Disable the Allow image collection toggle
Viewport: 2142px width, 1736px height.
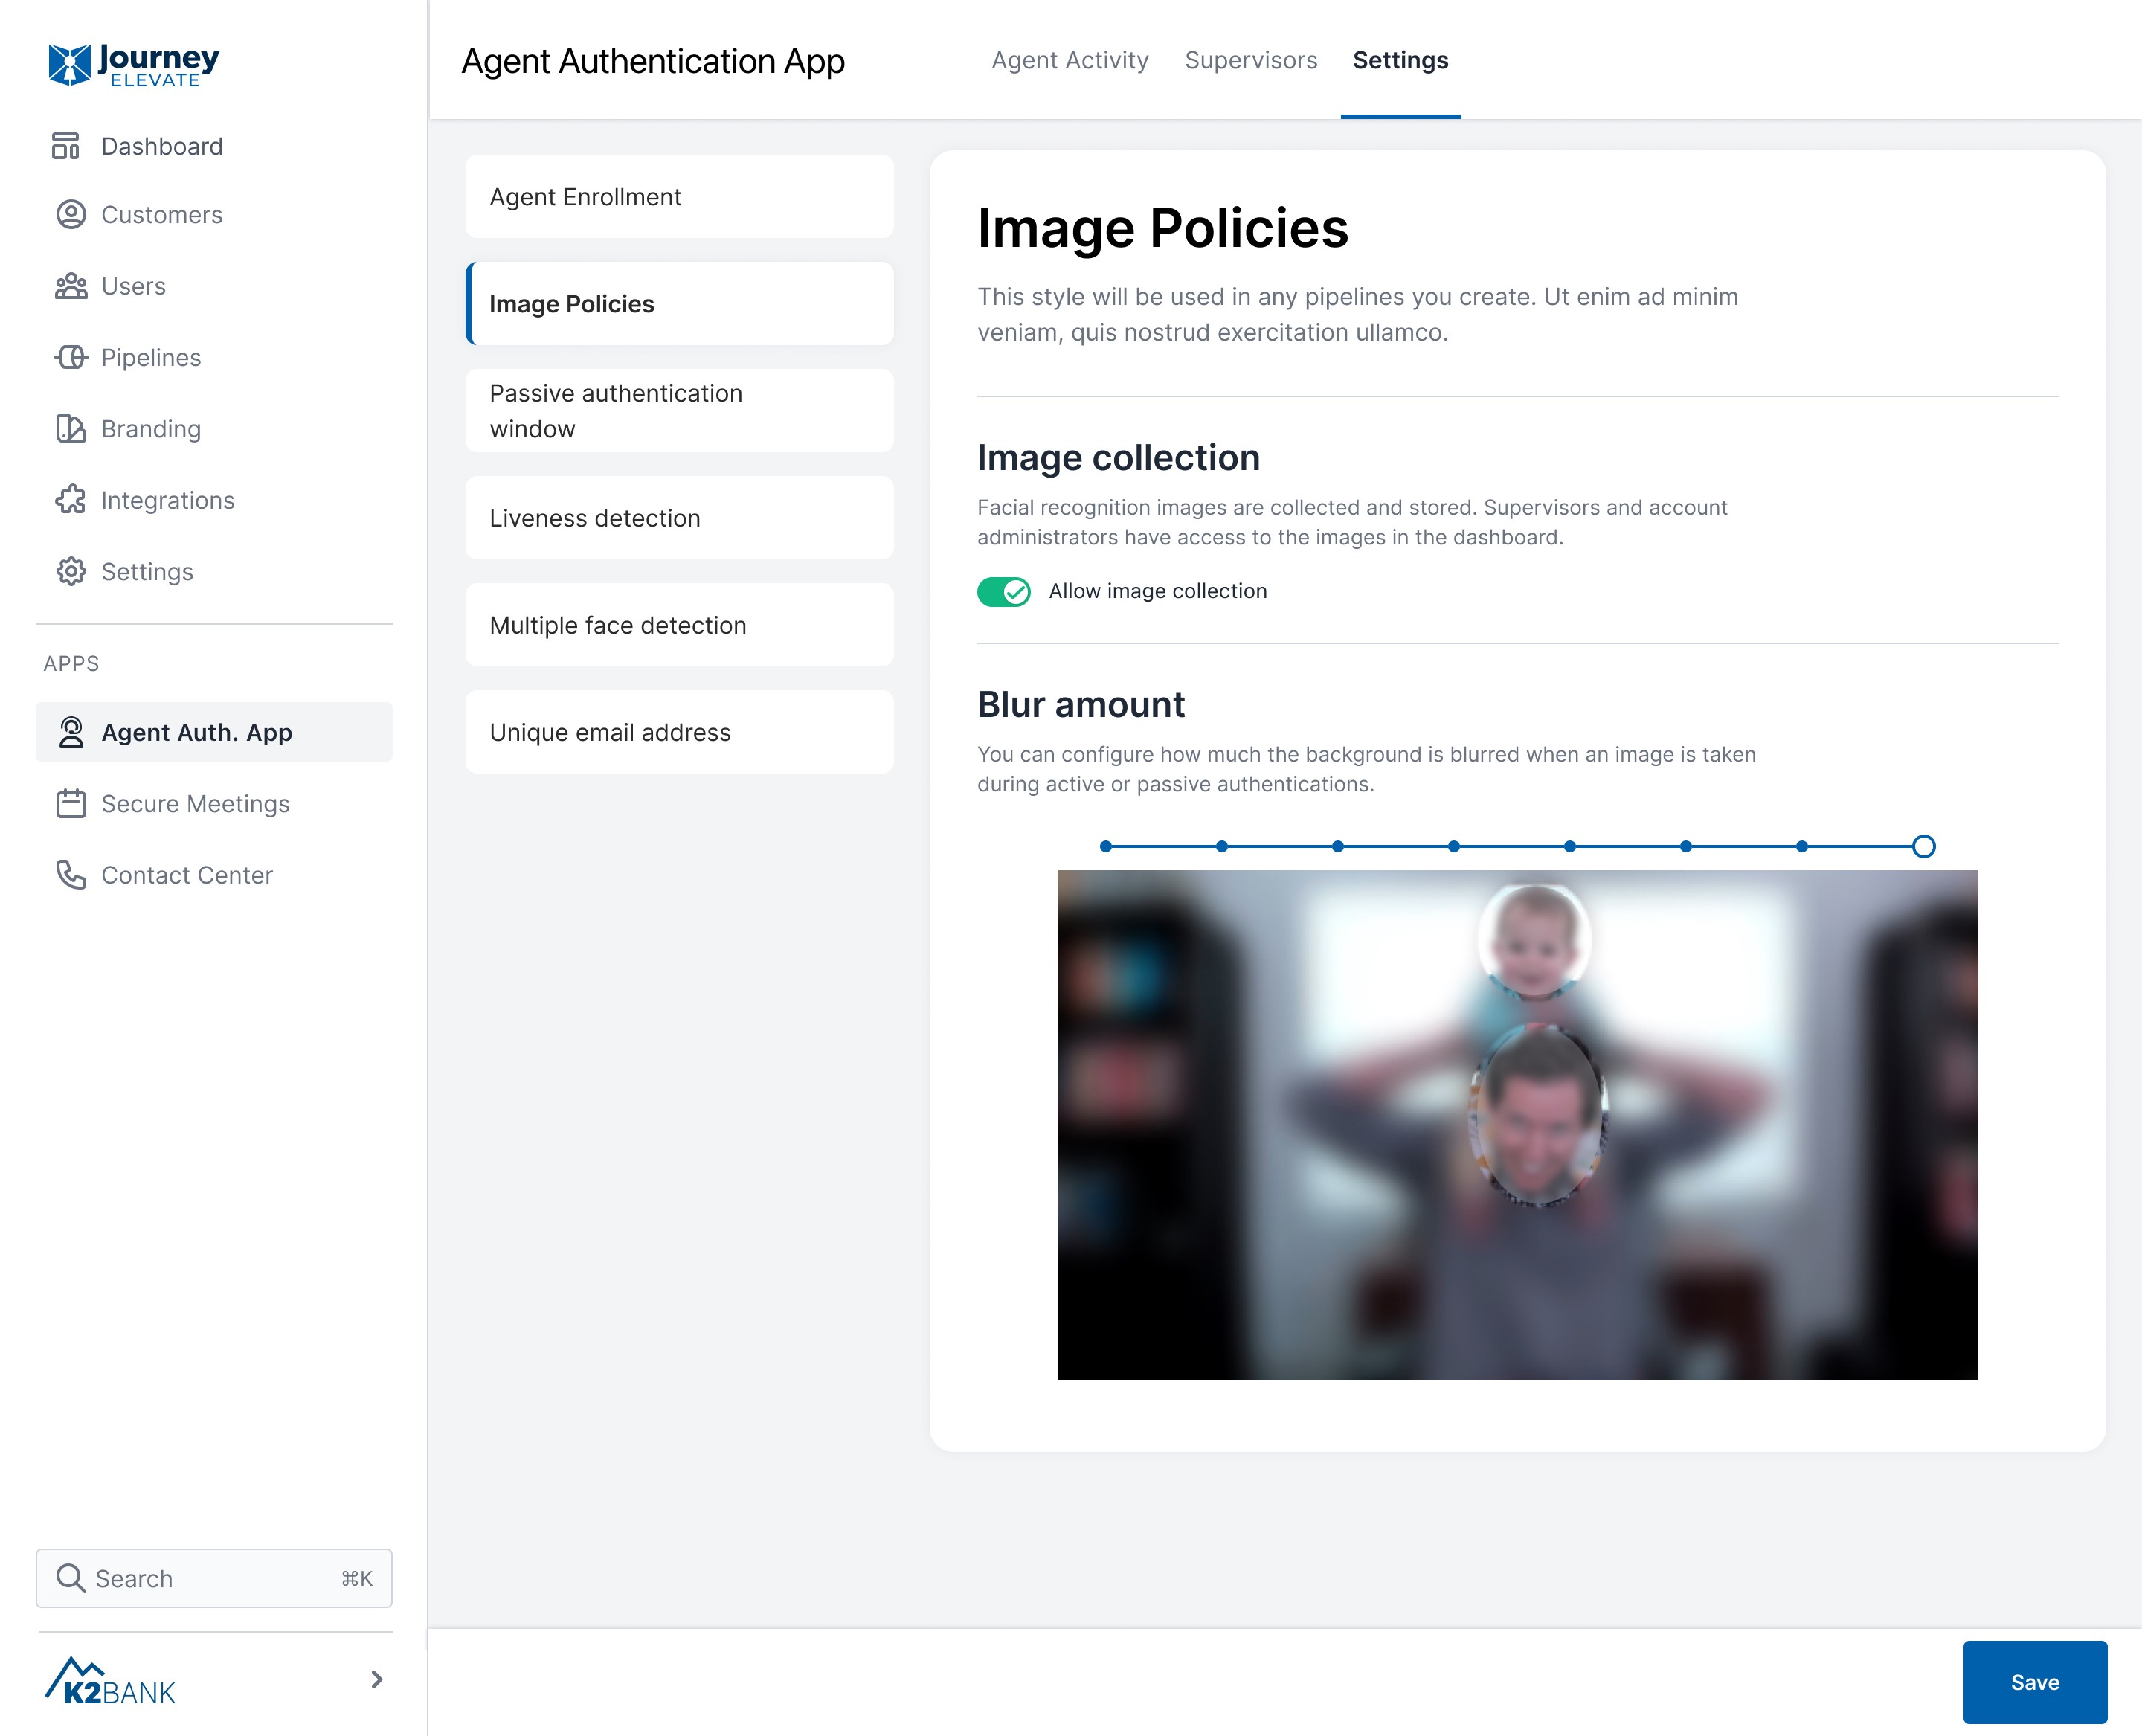[x=1003, y=592]
